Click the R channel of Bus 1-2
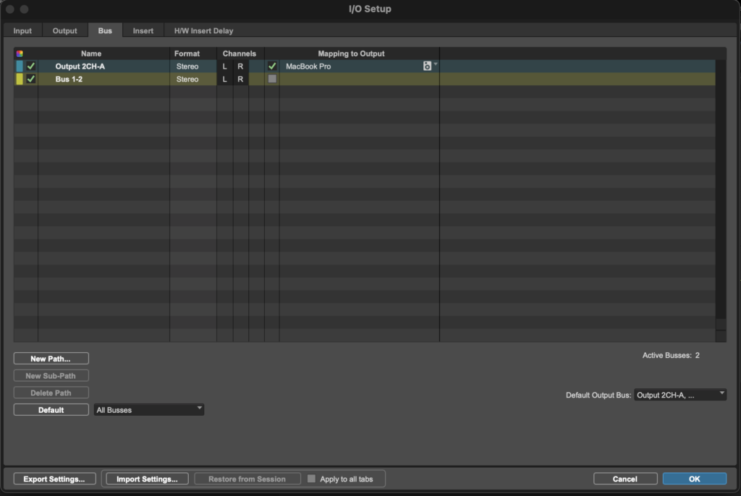The height and width of the screenshot is (496, 741). point(240,80)
